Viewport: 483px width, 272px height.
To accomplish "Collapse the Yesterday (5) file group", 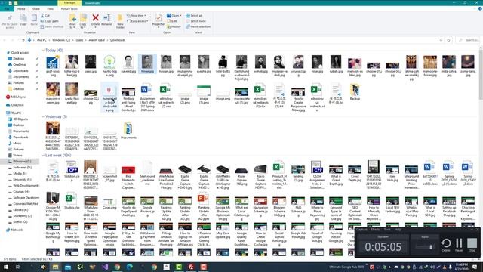I will [43, 116].
